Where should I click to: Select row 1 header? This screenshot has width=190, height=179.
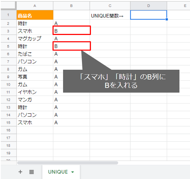(8, 15)
